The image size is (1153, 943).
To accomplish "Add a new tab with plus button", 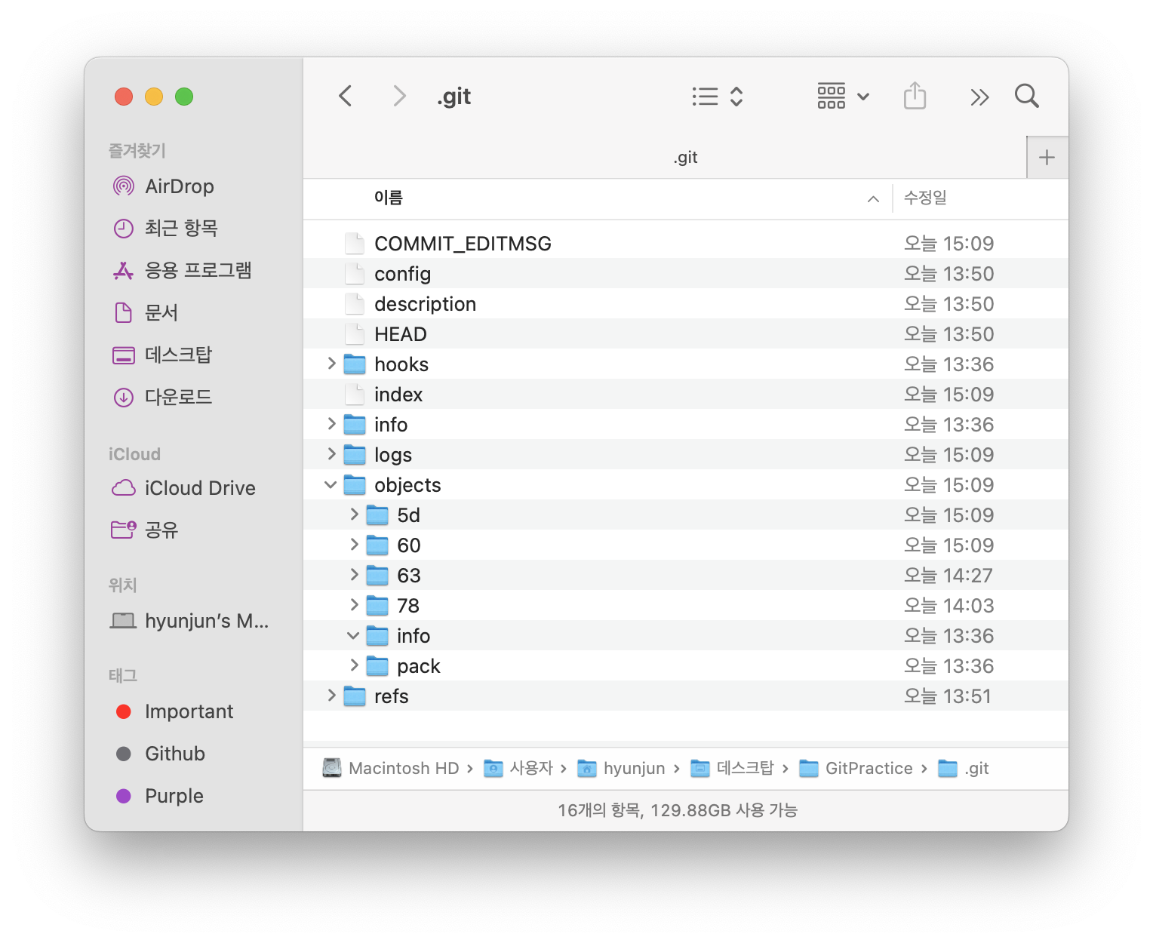I will coord(1047,157).
